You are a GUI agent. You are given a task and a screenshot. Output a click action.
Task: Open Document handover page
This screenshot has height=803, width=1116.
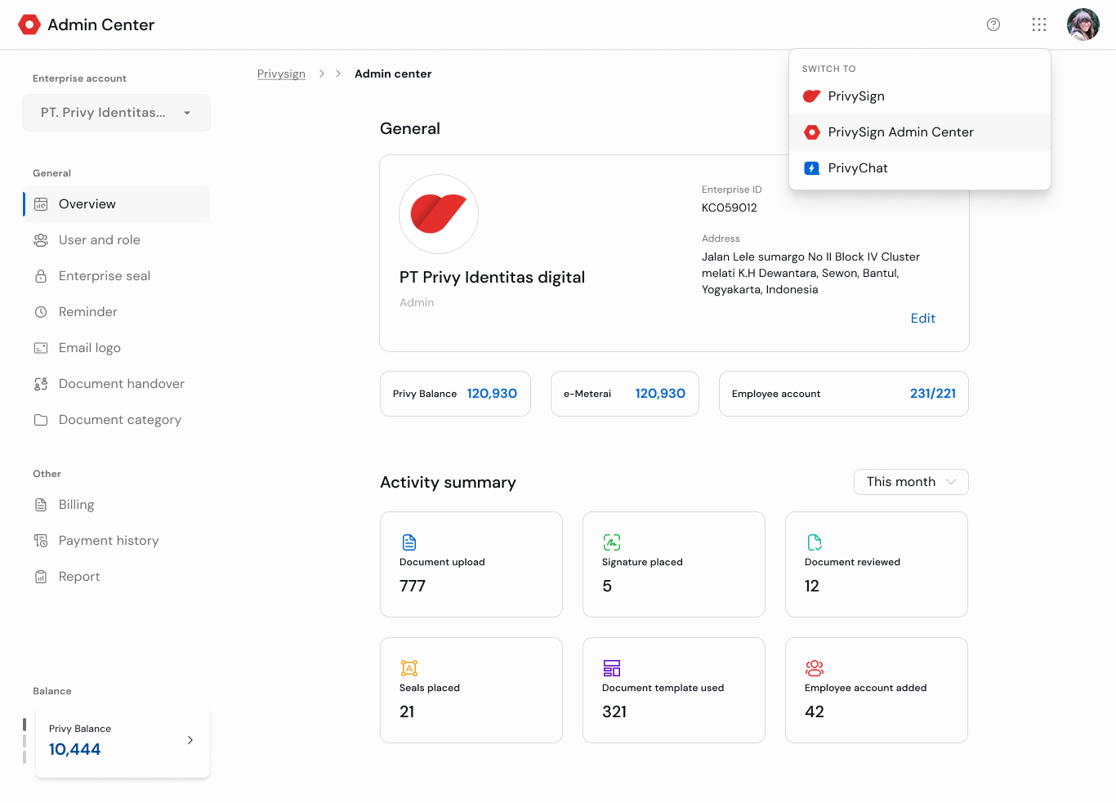click(x=116, y=384)
